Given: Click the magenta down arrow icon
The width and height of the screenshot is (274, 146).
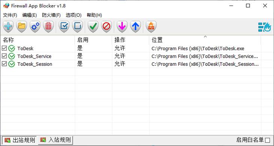Looking at the screenshot, I should coord(122,27).
